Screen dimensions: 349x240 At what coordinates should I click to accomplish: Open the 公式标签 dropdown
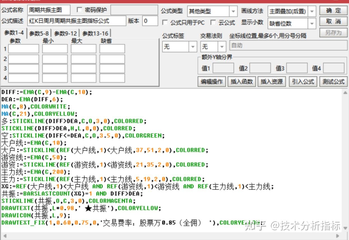[193, 47]
